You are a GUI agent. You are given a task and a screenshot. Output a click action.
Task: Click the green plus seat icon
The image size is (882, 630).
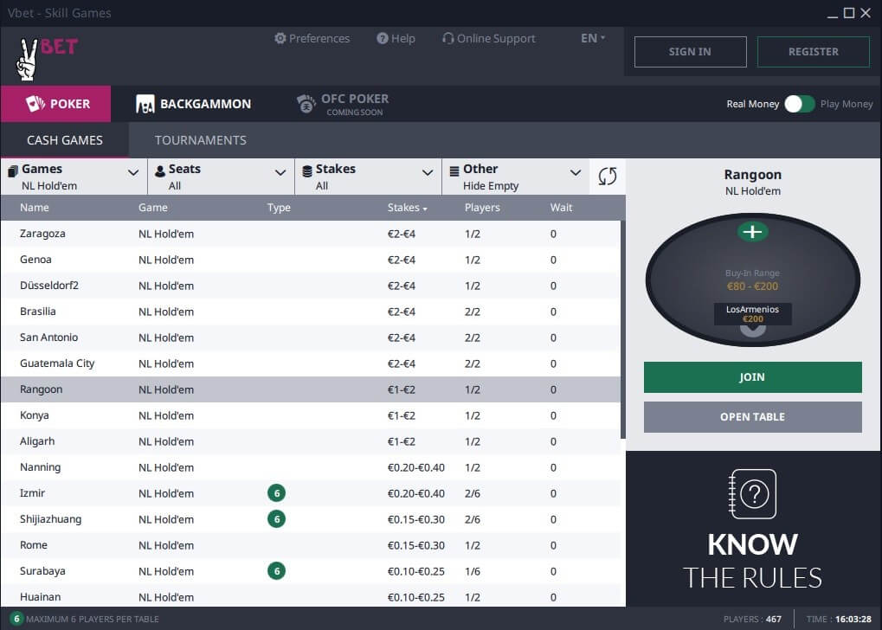tap(753, 232)
